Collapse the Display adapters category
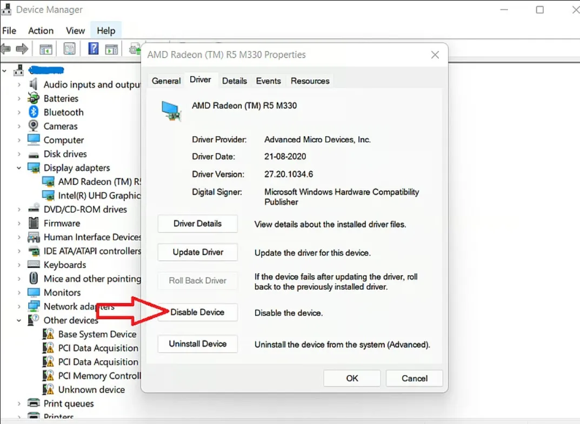This screenshot has height=424, width=580. click(19, 167)
